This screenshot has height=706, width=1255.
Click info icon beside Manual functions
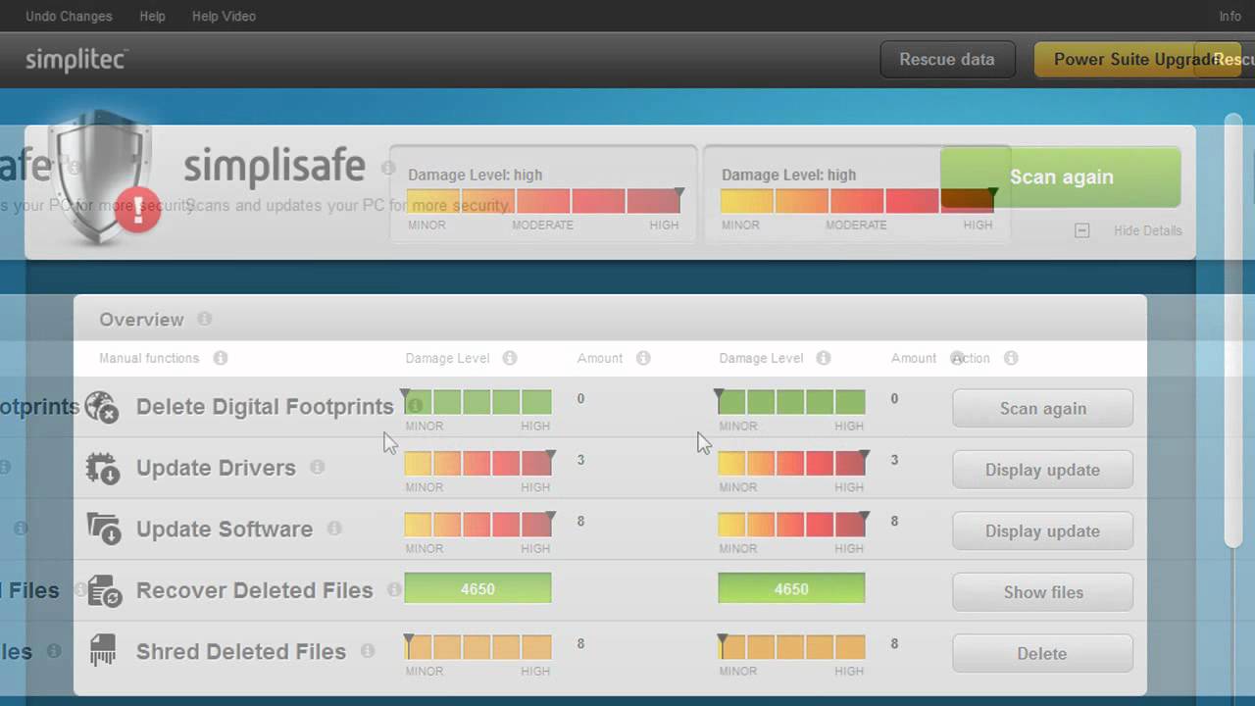coord(221,358)
